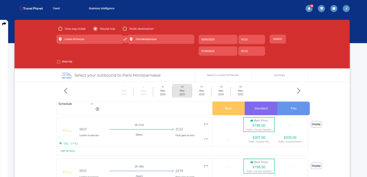Open the Travel menu
The image size is (367, 177).
[56, 9]
